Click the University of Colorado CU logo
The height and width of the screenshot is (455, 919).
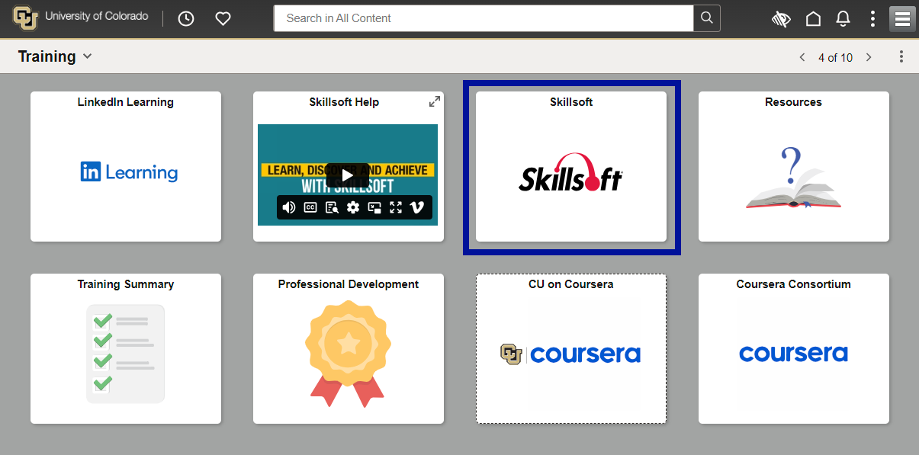coord(25,18)
